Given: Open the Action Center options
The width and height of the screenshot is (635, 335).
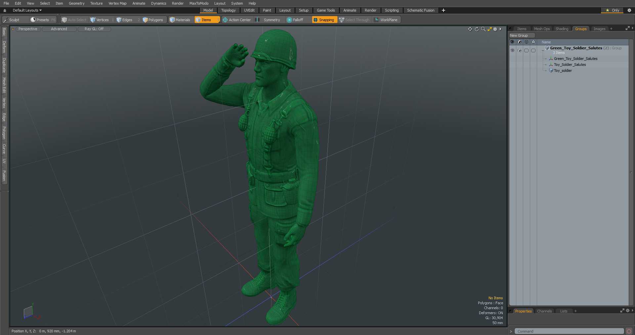Looking at the screenshot, I should click(x=237, y=20).
